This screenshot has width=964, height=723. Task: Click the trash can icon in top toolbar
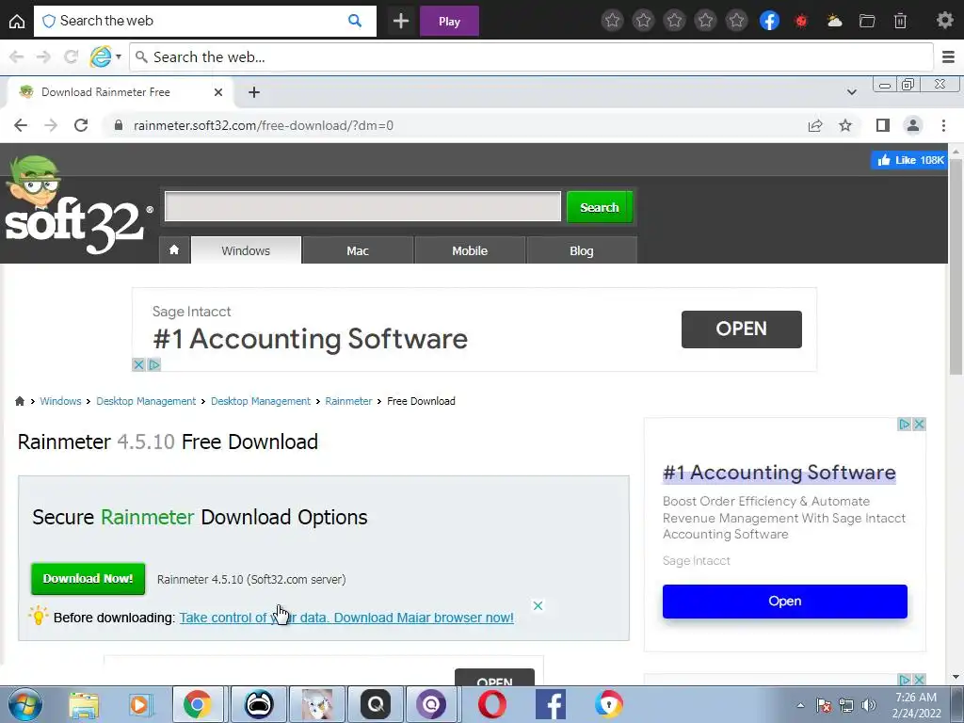[x=900, y=21]
